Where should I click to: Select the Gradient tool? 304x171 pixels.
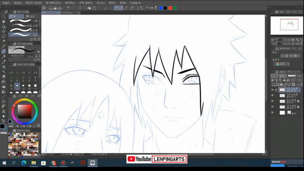(3, 92)
